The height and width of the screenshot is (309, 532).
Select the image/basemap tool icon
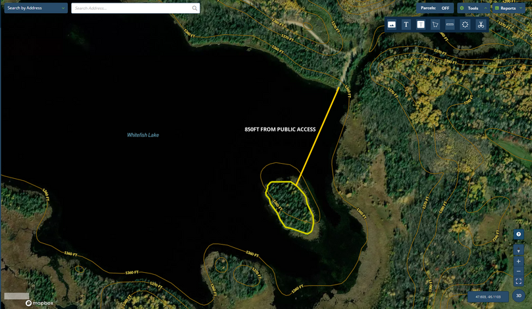click(392, 24)
